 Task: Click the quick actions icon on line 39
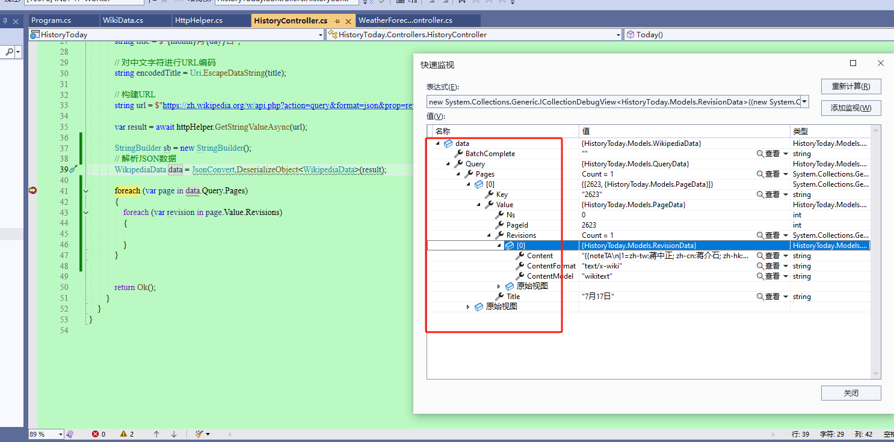pos(73,170)
